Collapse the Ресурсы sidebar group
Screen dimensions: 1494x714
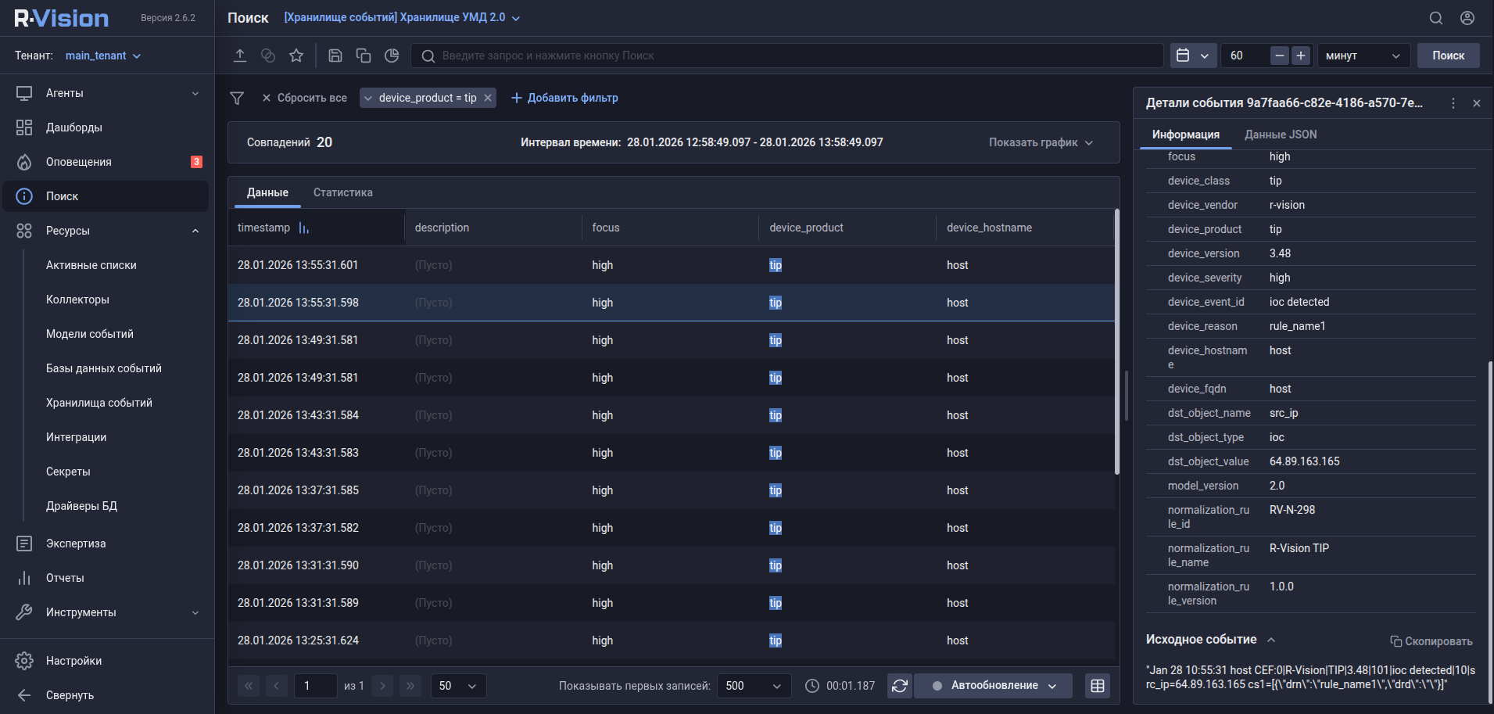(195, 231)
